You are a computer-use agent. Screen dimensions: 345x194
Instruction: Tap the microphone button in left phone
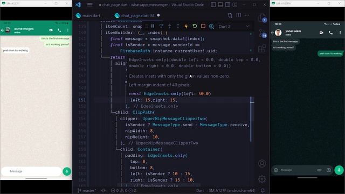coord(67,171)
